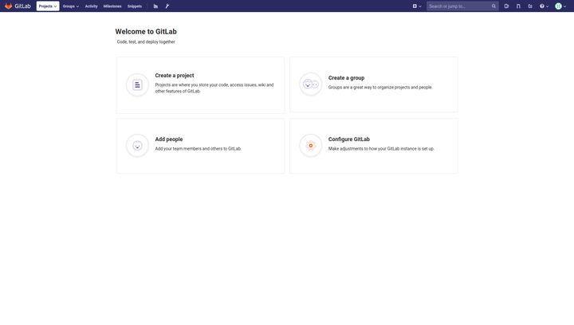Click 'Groups are a great way to organize' text
The image size is (574, 325).
tap(380, 88)
